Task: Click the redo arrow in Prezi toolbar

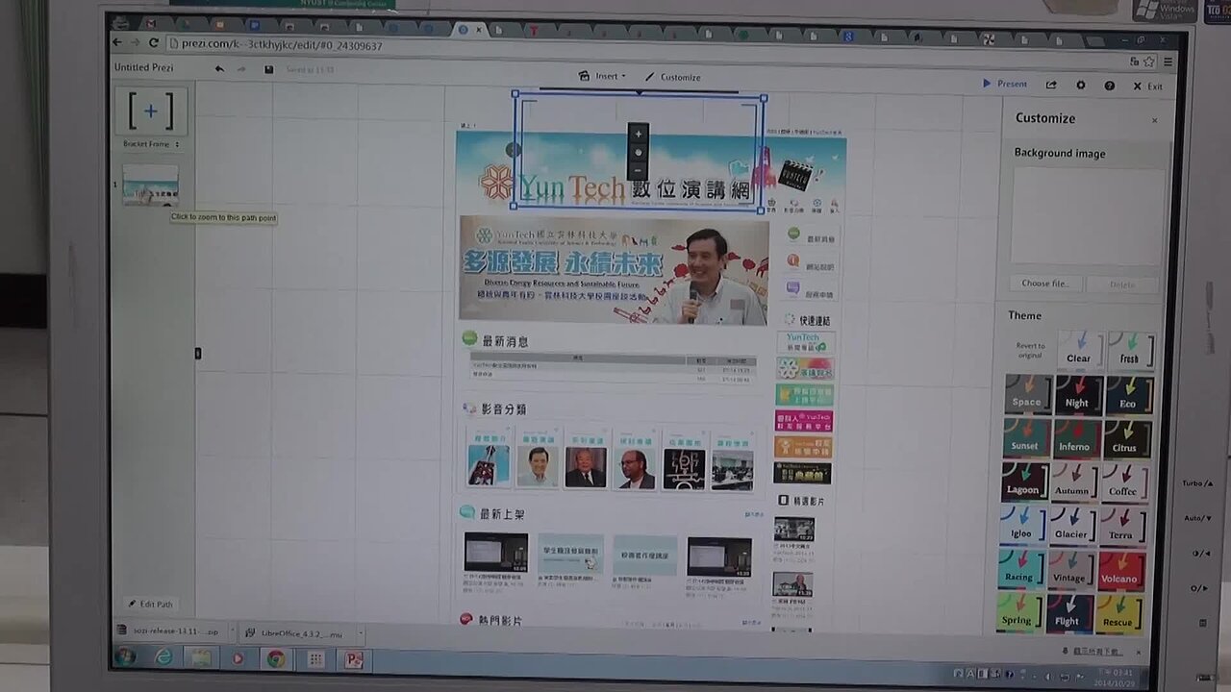Action: click(x=241, y=69)
